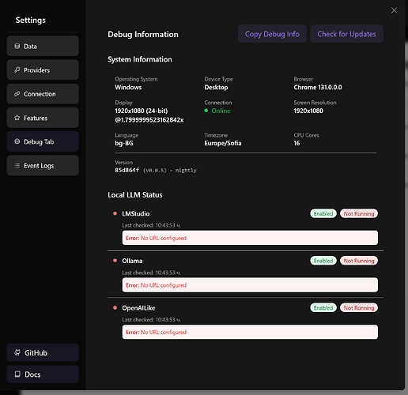Select the Features settings tab
The height and width of the screenshot is (395, 408).
[x=43, y=118]
